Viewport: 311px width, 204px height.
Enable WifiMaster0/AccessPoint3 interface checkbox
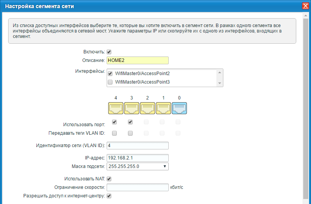tap(110, 82)
